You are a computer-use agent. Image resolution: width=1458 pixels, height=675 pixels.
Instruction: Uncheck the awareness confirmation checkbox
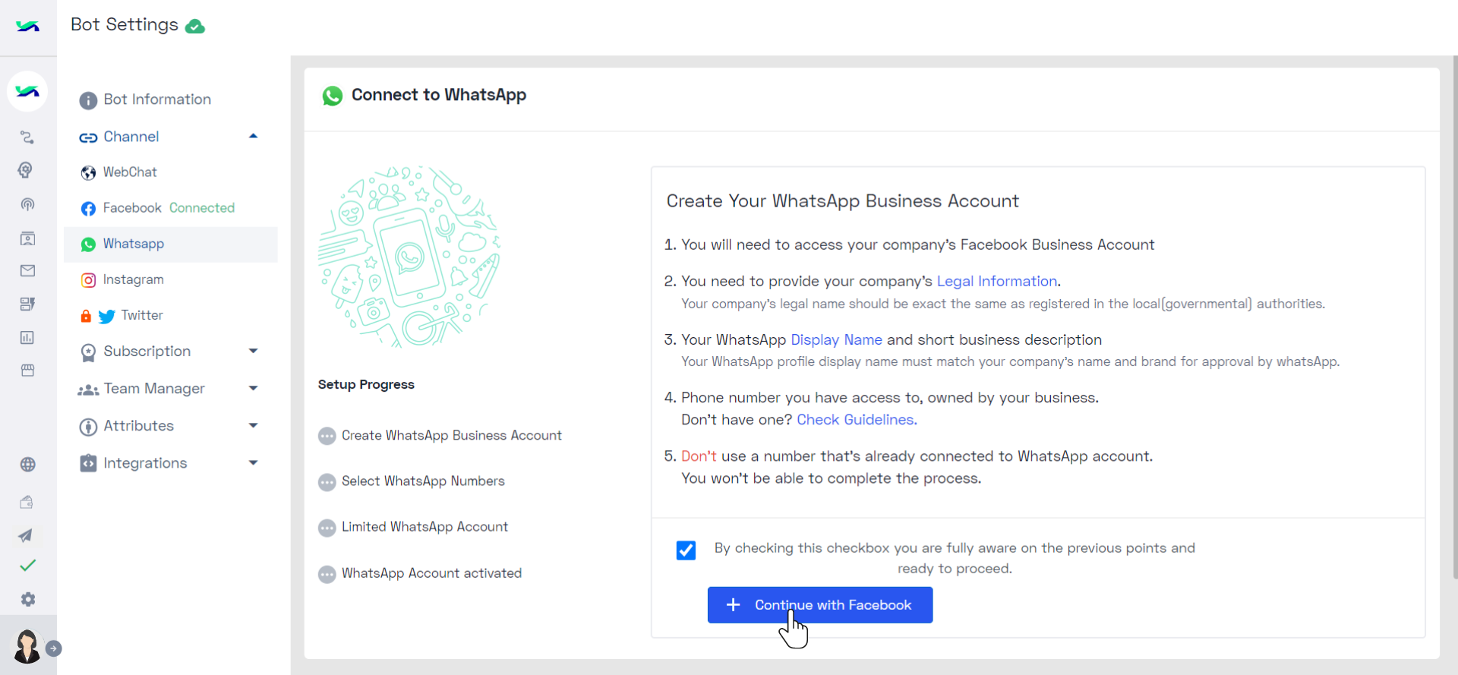686,550
